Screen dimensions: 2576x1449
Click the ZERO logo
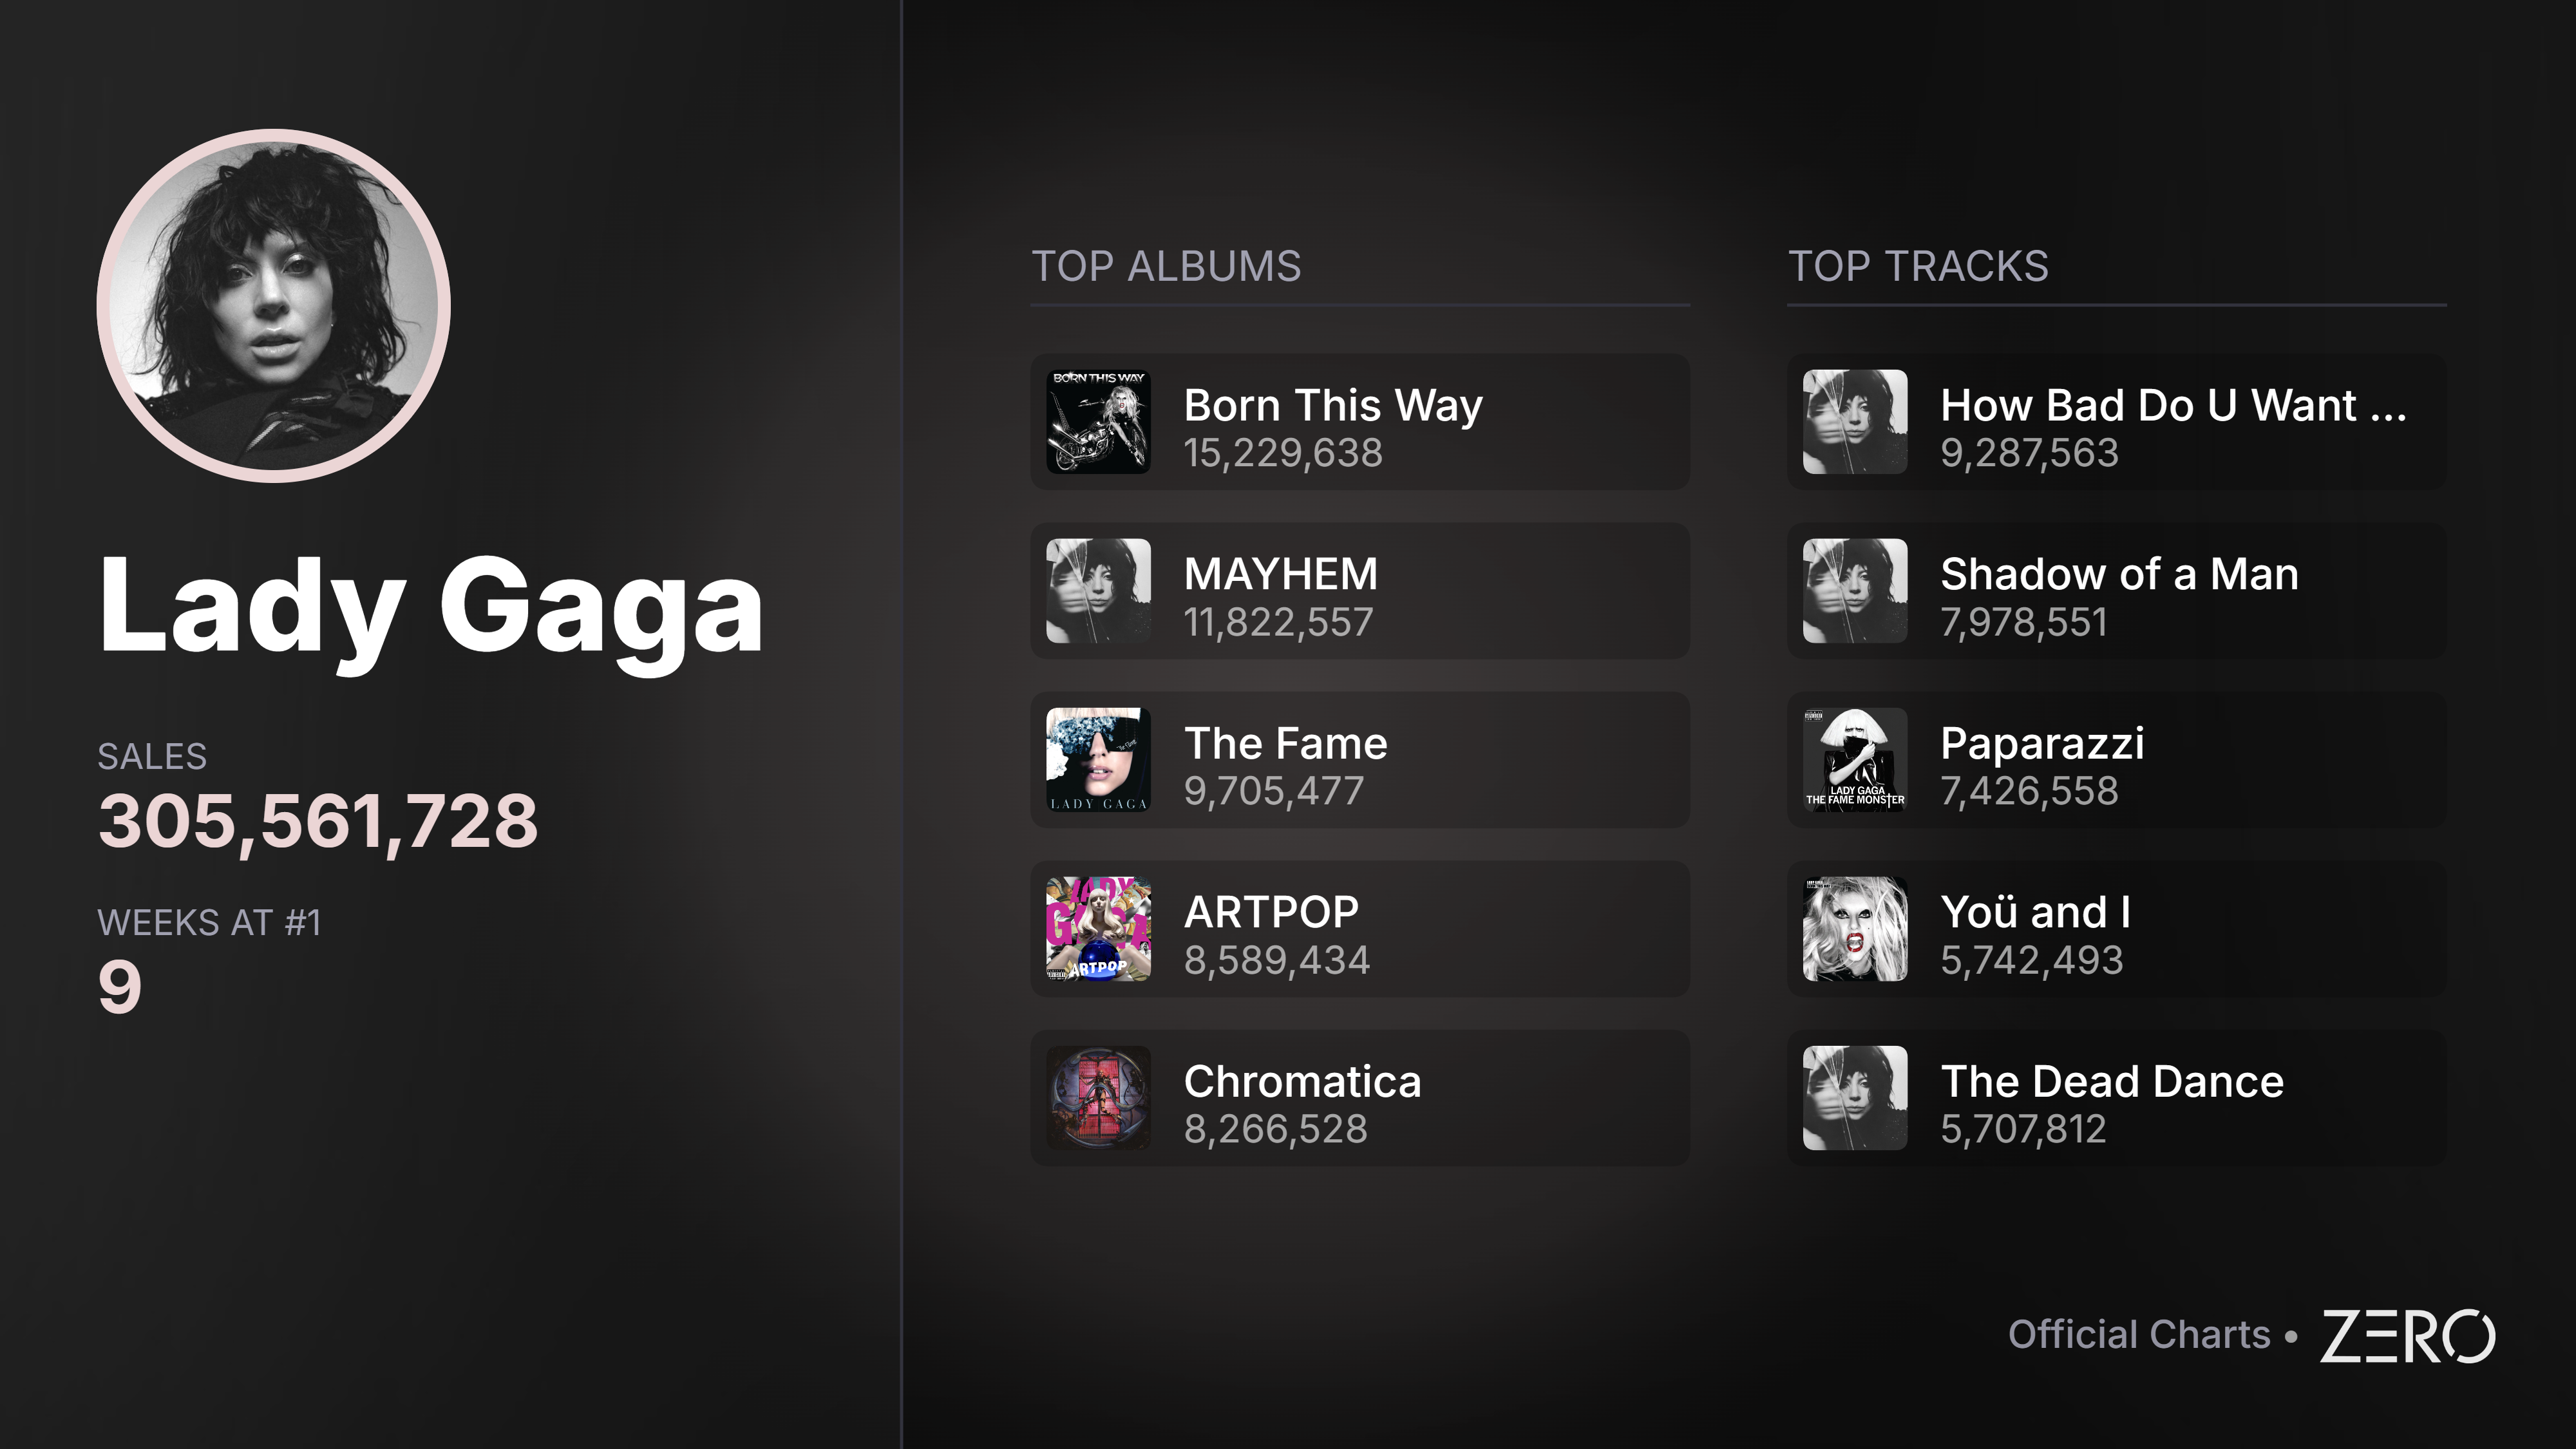point(2407,1336)
